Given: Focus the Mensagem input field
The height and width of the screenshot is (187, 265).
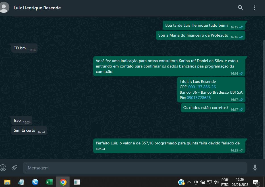Looking at the screenshot, I should tap(135, 168).
